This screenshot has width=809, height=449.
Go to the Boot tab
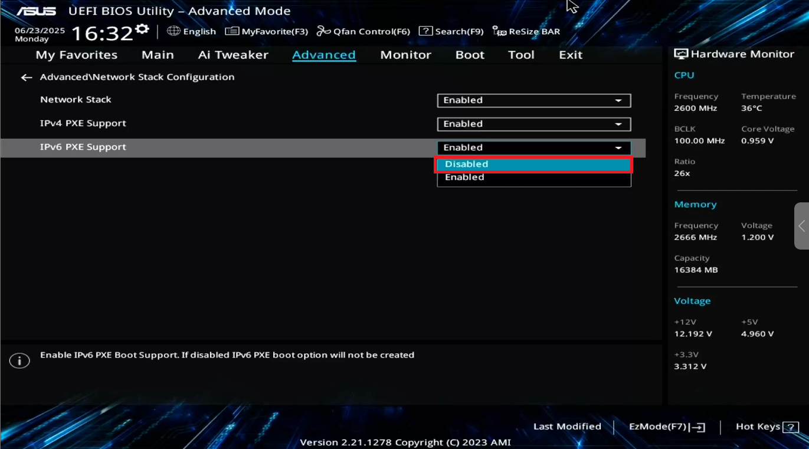pos(470,55)
